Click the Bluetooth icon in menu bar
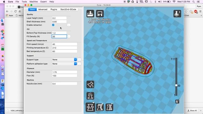This screenshot has height=114, width=203. tap(155, 2)
